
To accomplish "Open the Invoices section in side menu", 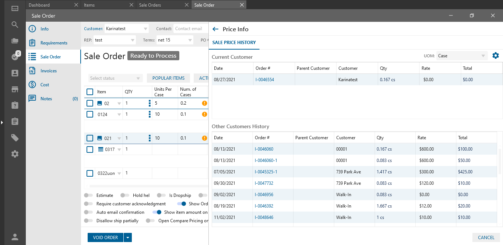I will point(49,71).
